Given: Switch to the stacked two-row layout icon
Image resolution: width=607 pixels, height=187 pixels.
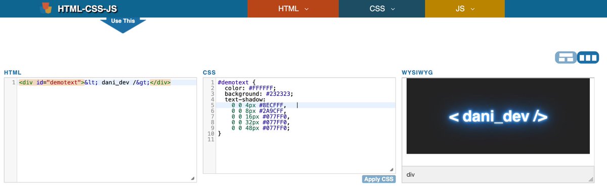Looking at the screenshot, I should pos(566,57).
